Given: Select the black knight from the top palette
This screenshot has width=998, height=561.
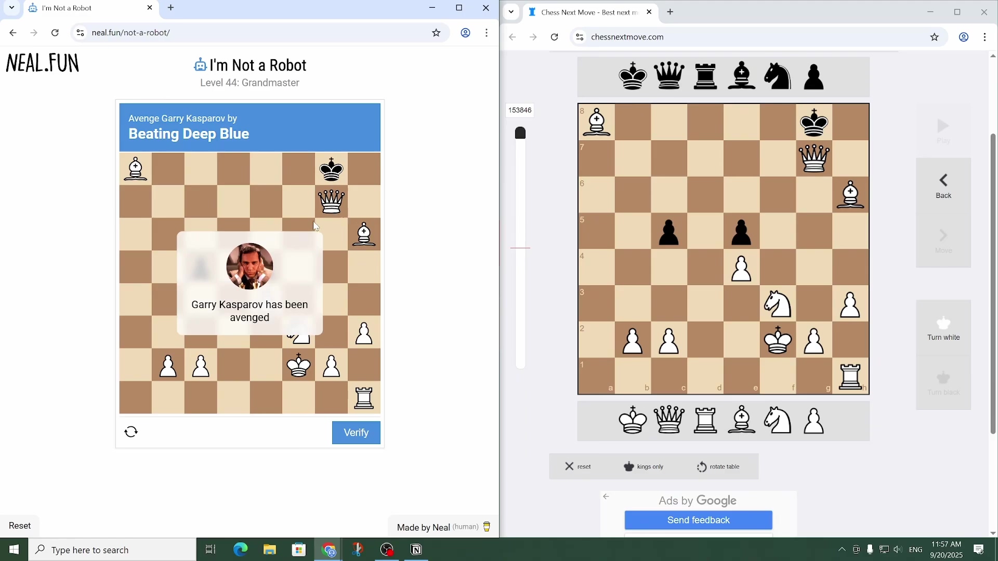Looking at the screenshot, I should (778, 77).
